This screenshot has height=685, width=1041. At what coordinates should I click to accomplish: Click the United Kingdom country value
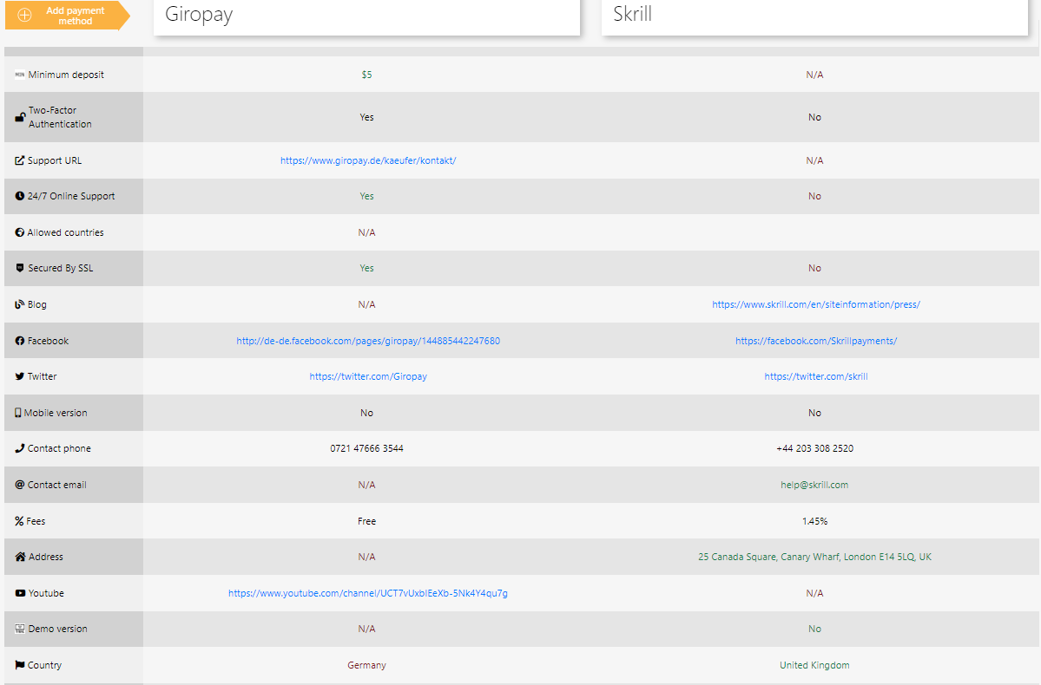(814, 665)
